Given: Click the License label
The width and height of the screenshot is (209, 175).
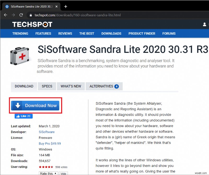Looking at the screenshot, I should click(x=17, y=138).
